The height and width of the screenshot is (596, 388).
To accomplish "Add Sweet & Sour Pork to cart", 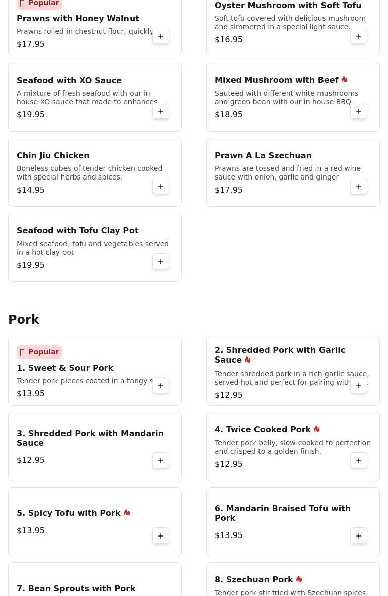I will [161, 386].
